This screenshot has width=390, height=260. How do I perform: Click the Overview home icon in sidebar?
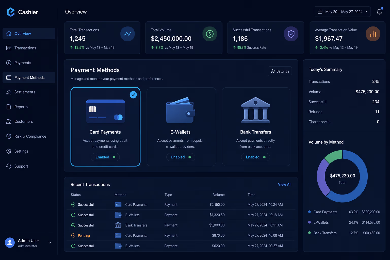[9, 34]
